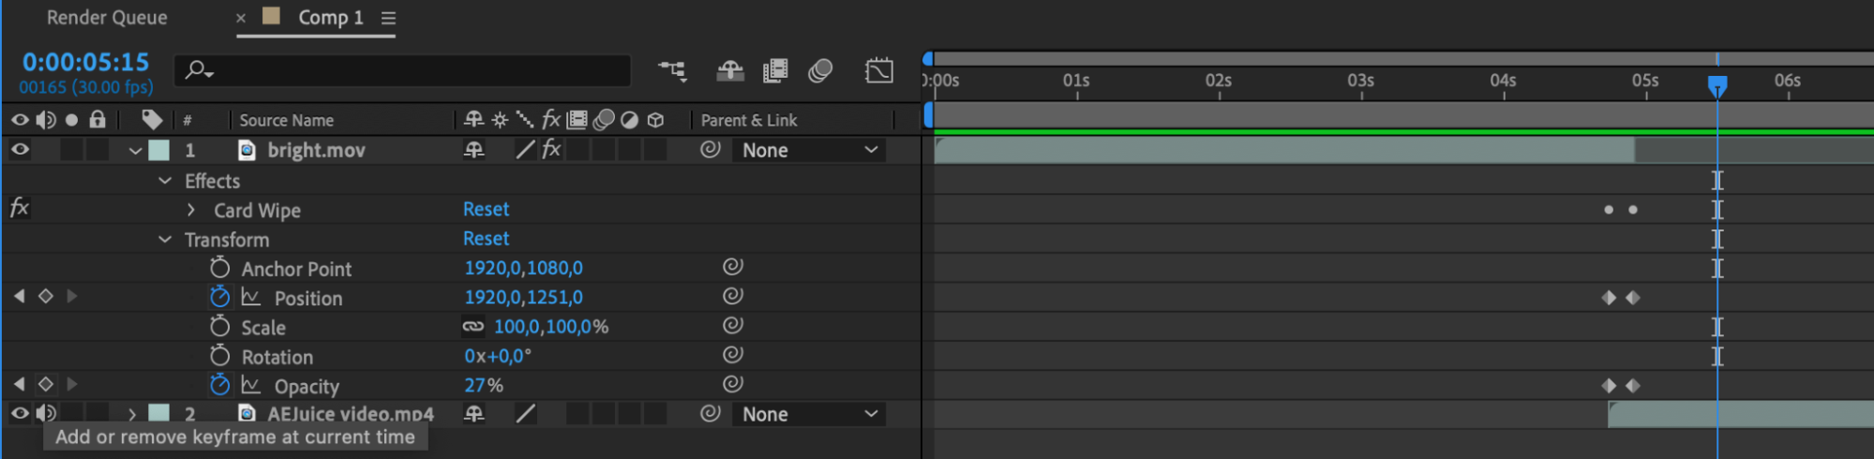Screen dimensions: 1874x459
Task: Switch to the Render Queue tab
Action: tap(107, 18)
